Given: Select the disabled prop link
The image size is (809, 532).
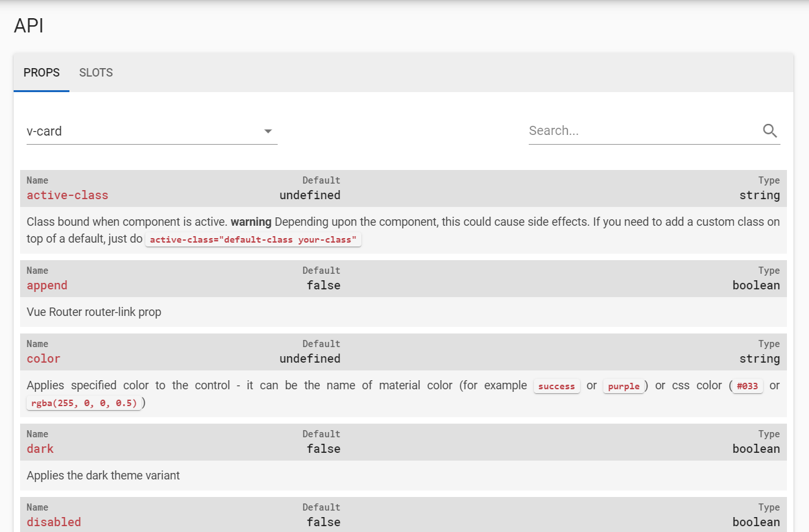Looking at the screenshot, I should click(54, 522).
